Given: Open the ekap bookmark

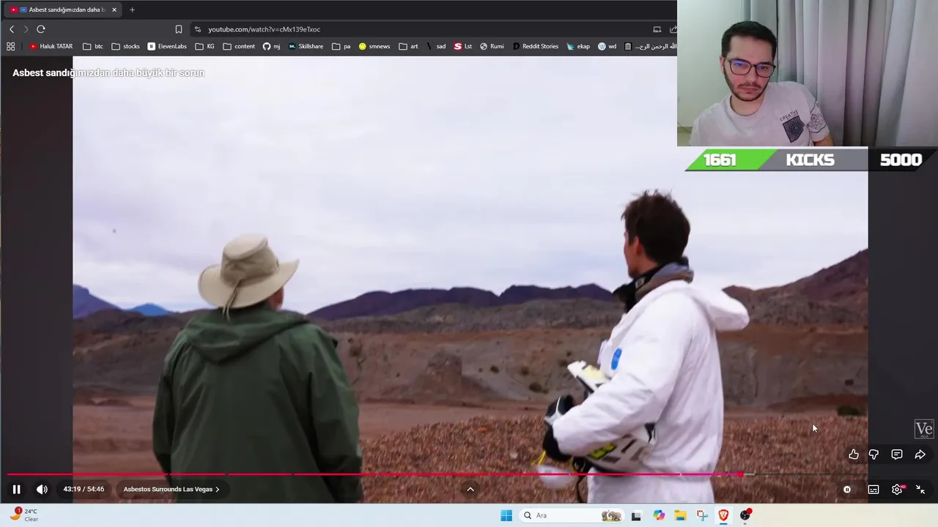Looking at the screenshot, I should 578,46.
